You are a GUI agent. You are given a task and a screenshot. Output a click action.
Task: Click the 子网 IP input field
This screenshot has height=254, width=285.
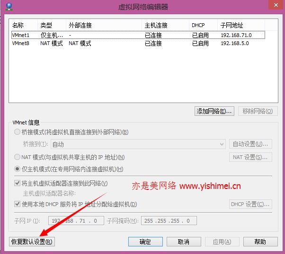[76, 221]
